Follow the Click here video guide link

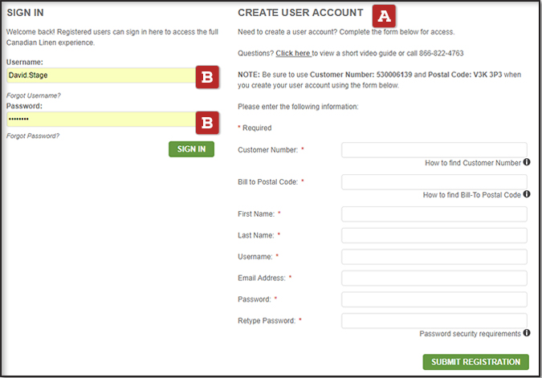[x=293, y=53]
